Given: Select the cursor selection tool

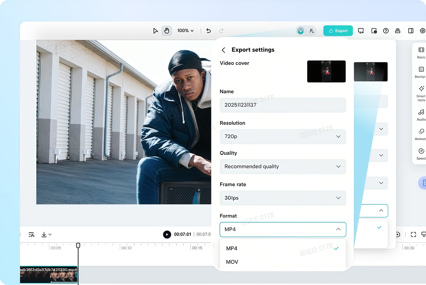Looking at the screenshot, I should [155, 30].
